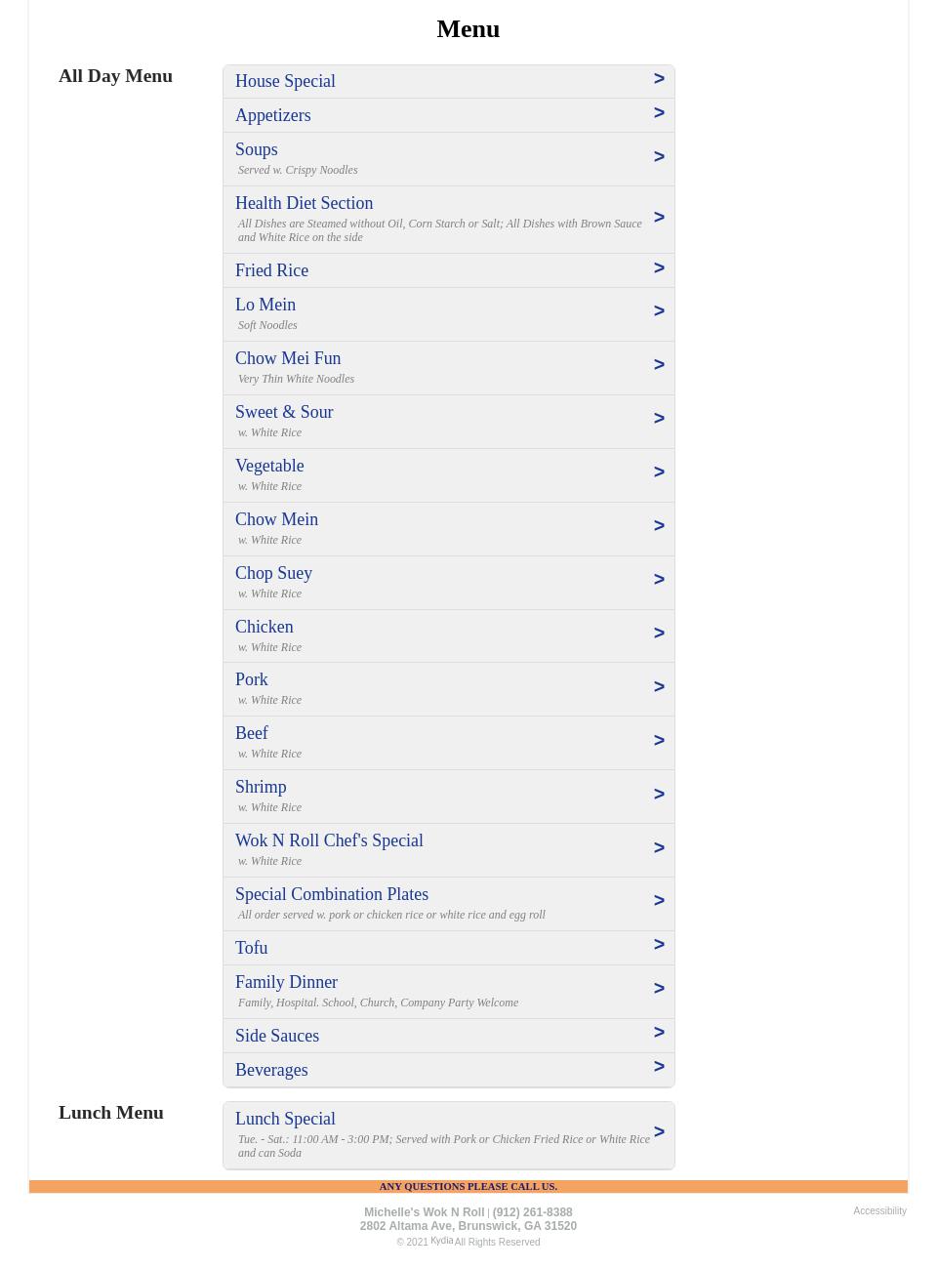Click the Accessibility link
937x1269 pixels.
tap(879, 1211)
